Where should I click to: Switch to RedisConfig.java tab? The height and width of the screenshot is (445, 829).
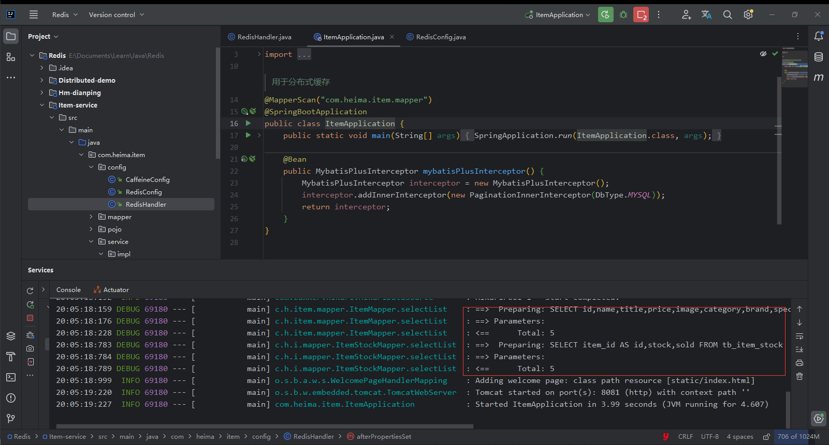click(436, 37)
